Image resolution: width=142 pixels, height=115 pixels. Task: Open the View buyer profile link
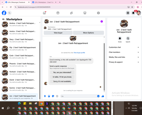point(79,53)
